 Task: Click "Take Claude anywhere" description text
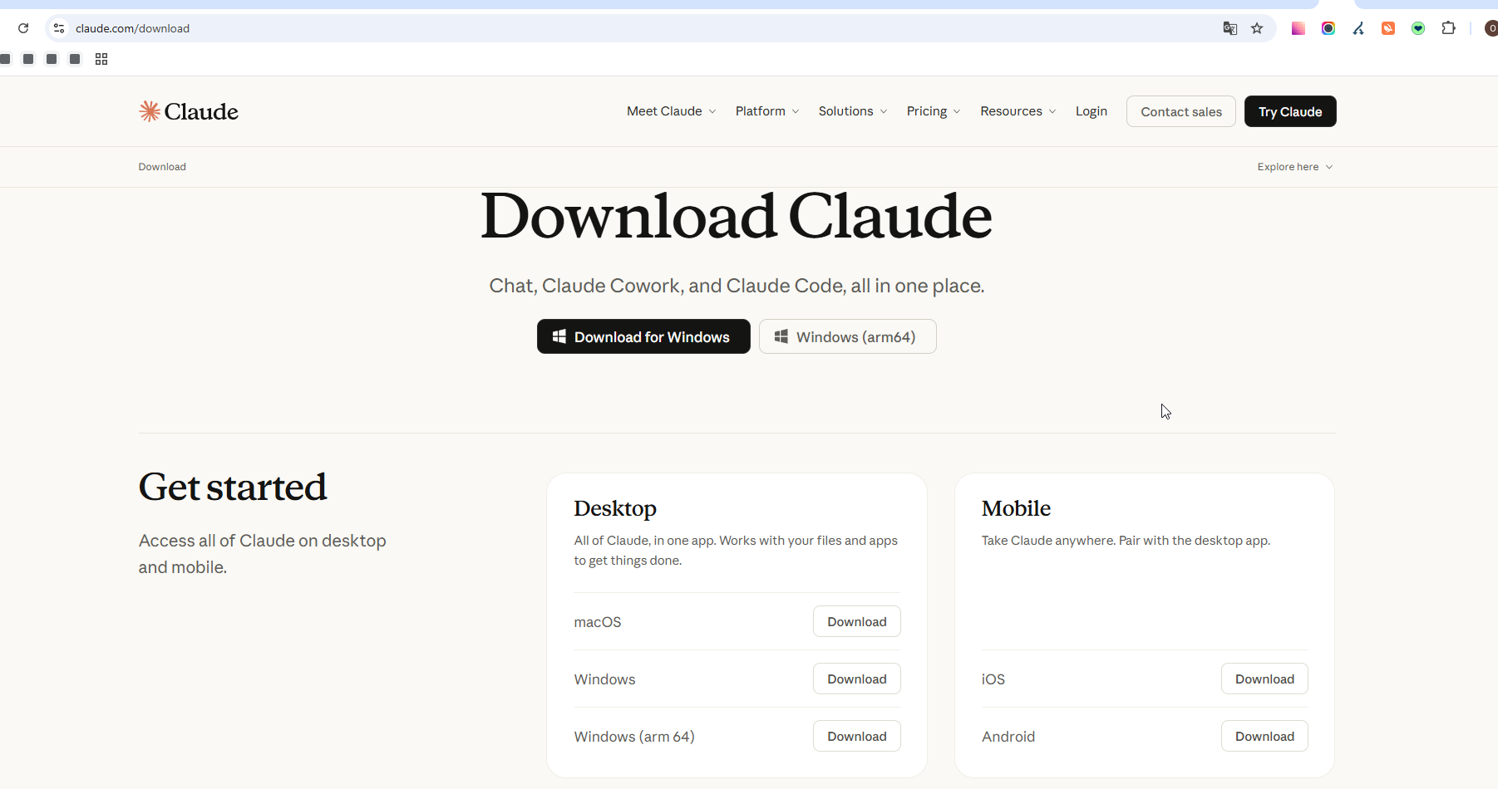(x=1126, y=541)
